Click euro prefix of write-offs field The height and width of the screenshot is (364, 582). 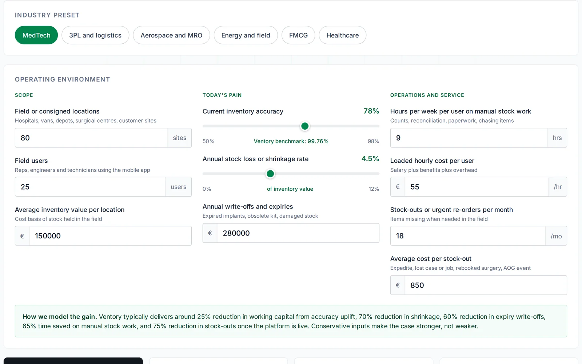coord(210,233)
